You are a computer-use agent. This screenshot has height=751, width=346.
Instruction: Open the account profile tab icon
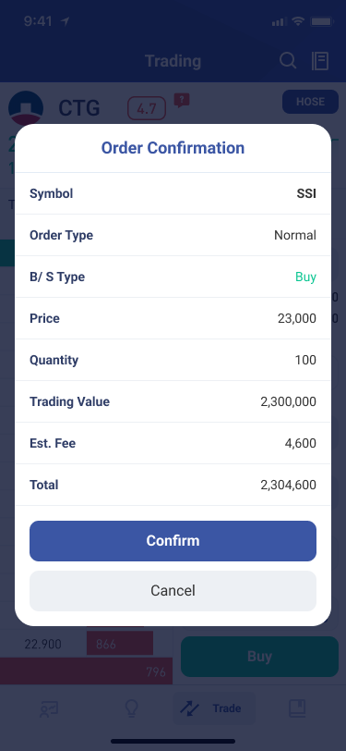click(49, 708)
